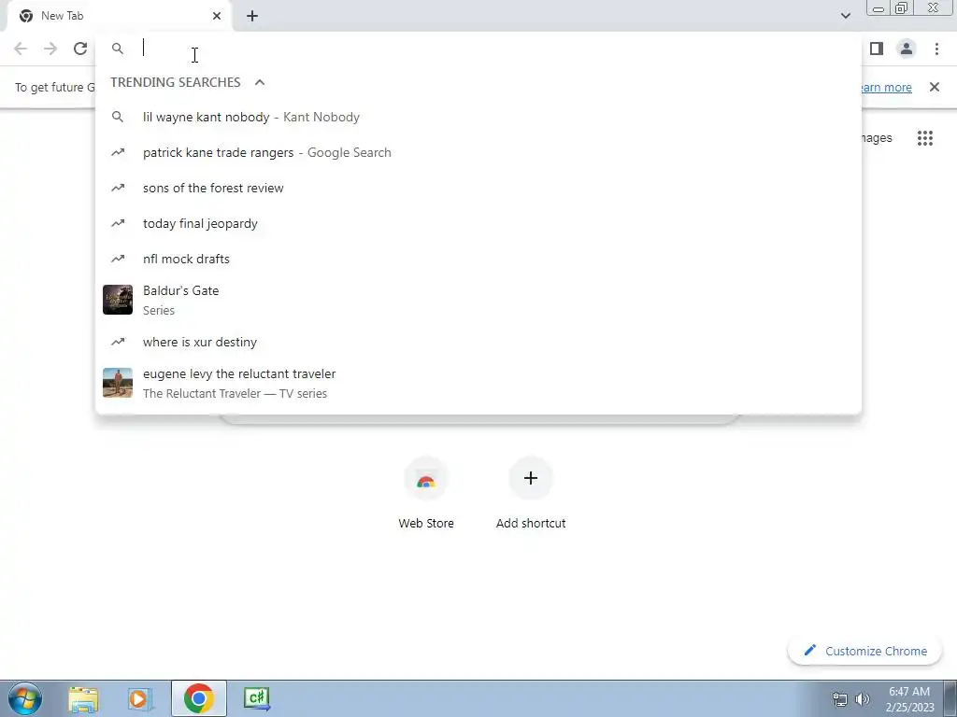This screenshot has width=957, height=717.
Task: Click trending arrow icon beside nfl mock drafts
Action: [x=118, y=259]
